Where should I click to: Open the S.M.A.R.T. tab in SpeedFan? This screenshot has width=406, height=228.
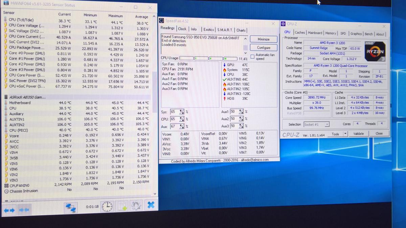pos(225,30)
